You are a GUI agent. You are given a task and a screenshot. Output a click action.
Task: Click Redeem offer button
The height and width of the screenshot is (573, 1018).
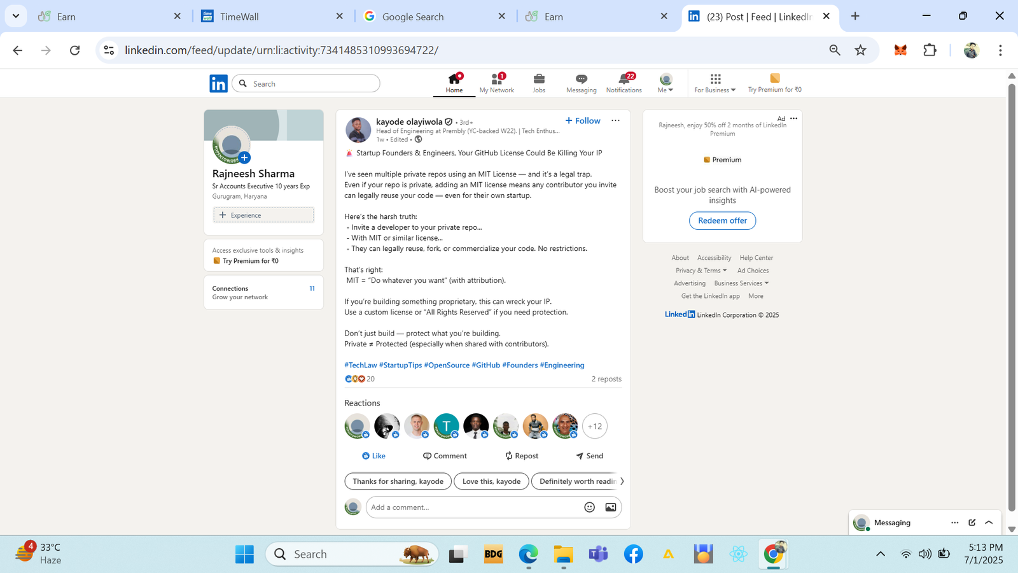(x=722, y=220)
